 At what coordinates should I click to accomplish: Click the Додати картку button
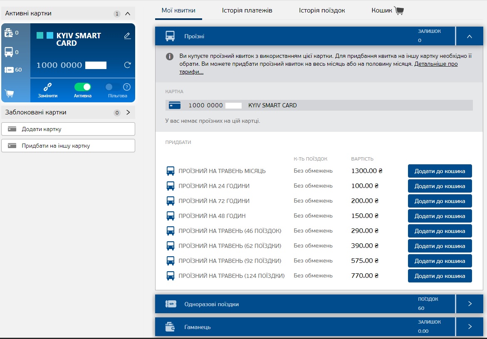[68, 129]
